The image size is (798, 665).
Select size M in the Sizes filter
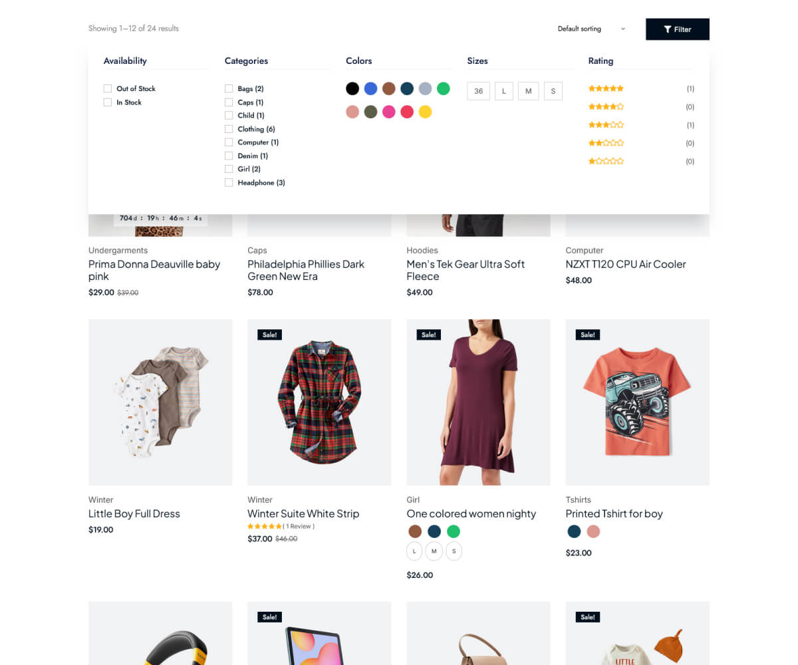click(528, 91)
